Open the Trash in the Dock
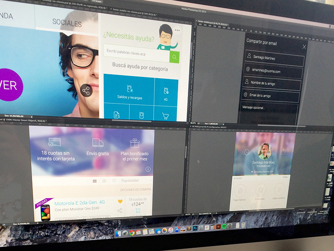This screenshot has height=251, width=334. tap(243, 225)
